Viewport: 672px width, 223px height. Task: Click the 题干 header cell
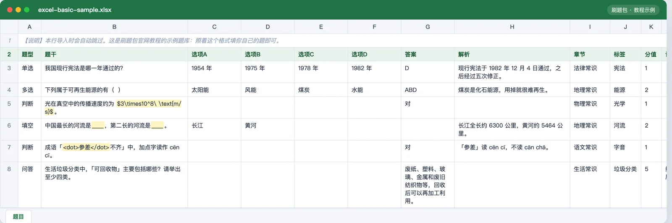(x=114, y=54)
